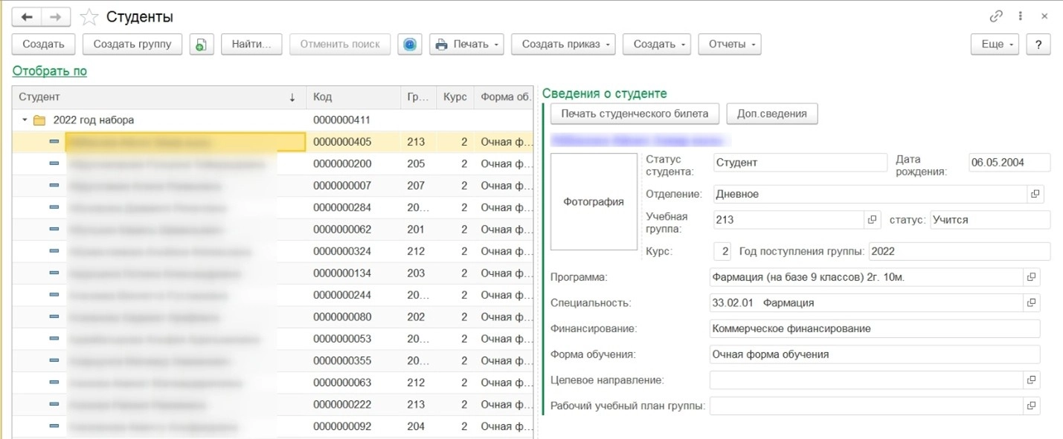Copy link using the chain icon
Image resolution: width=1063 pixels, height=439 pixels.
[x=995, y=16]
